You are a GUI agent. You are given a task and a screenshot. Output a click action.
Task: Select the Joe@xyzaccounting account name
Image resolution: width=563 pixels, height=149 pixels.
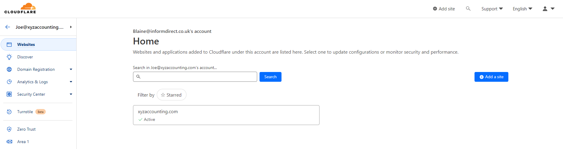point(39,27)
